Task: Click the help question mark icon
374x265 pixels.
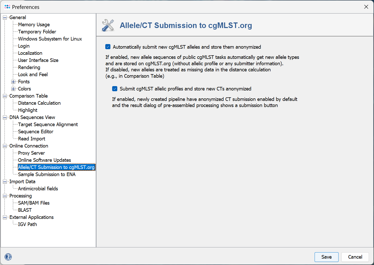Action: point(8,257)
